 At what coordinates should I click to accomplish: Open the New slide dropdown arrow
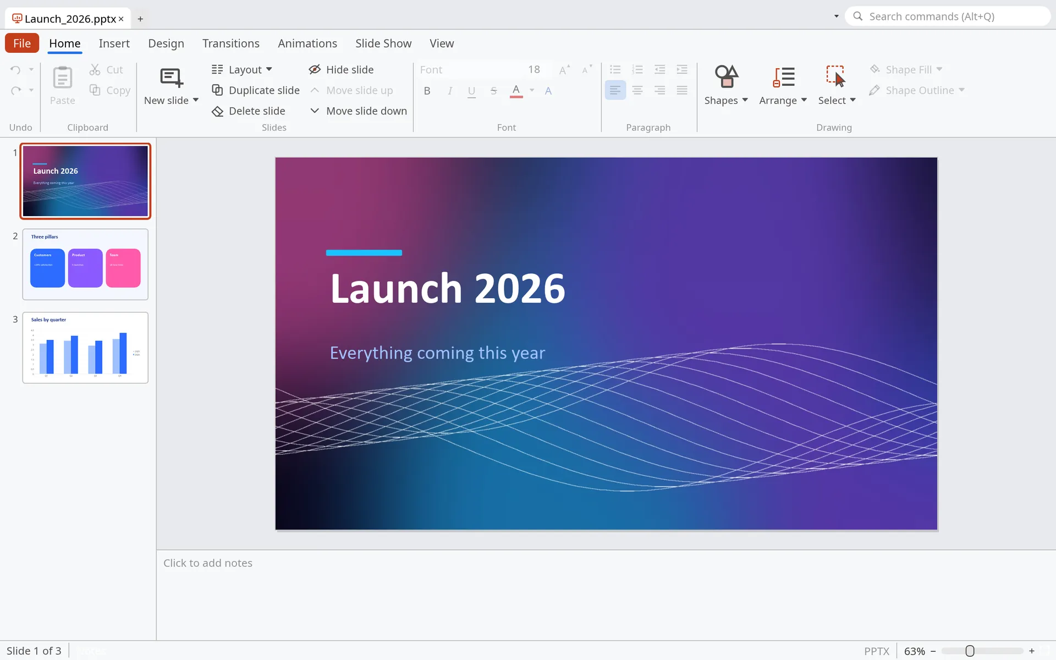click(196, 100)
